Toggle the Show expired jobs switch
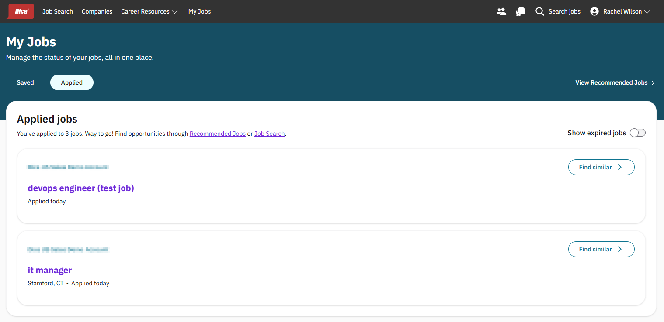Screen dimensions: 664x322 637,133
